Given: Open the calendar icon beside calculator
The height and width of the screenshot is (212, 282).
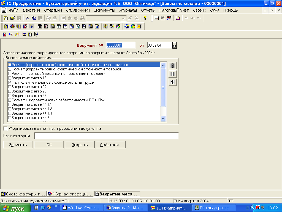Looking at the screenshot, I should 163,18.
